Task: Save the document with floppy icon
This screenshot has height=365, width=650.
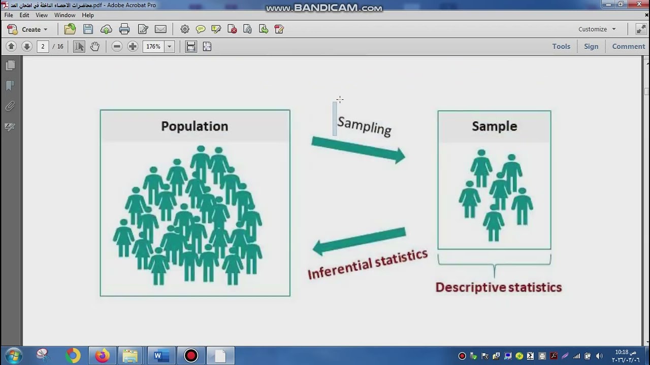Action: (88, 29)
